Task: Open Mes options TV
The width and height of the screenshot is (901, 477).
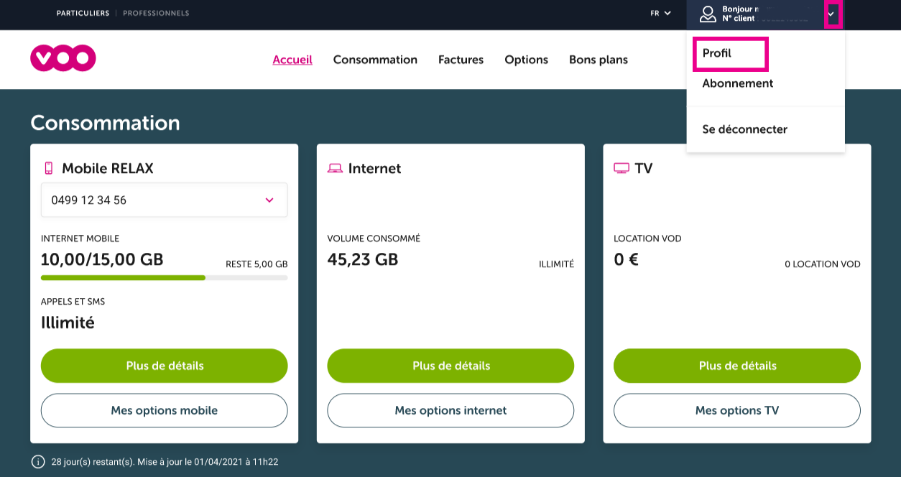Action: [x=736, y=410]
